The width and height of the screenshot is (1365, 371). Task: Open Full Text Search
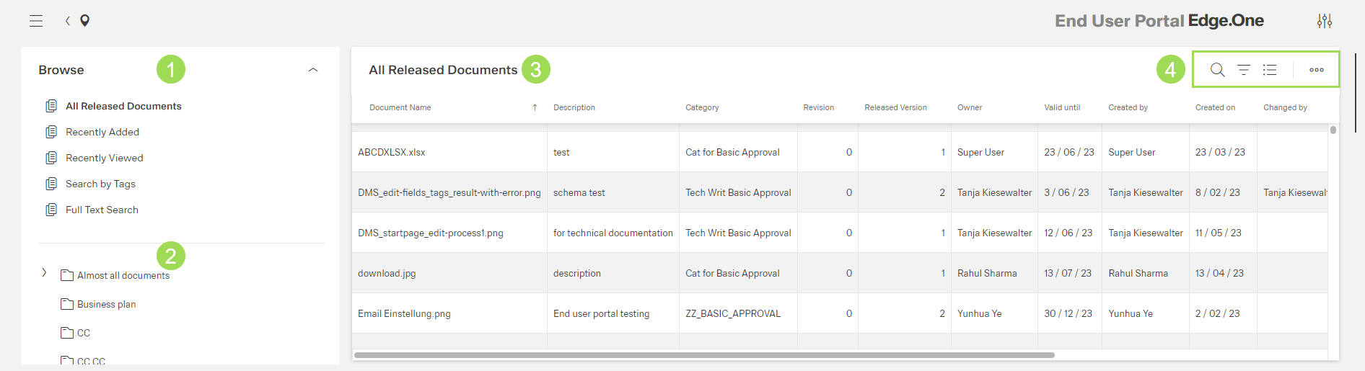(x=102, y=210)
